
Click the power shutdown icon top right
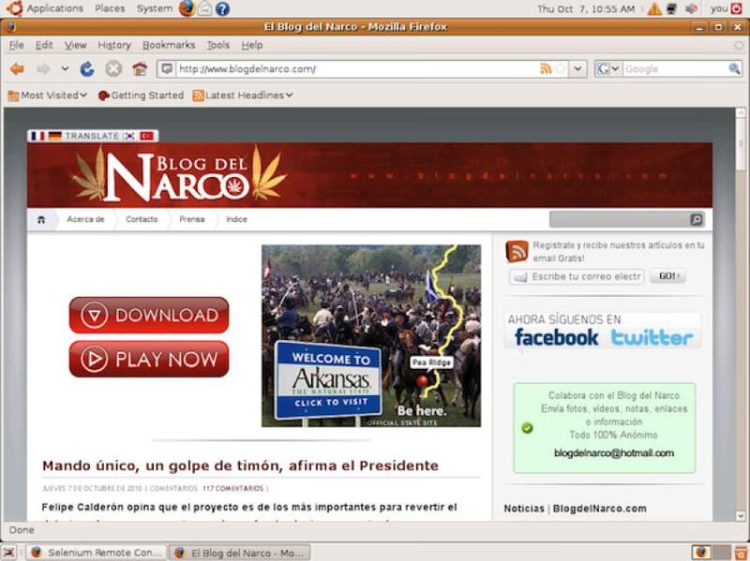(737, 8)
